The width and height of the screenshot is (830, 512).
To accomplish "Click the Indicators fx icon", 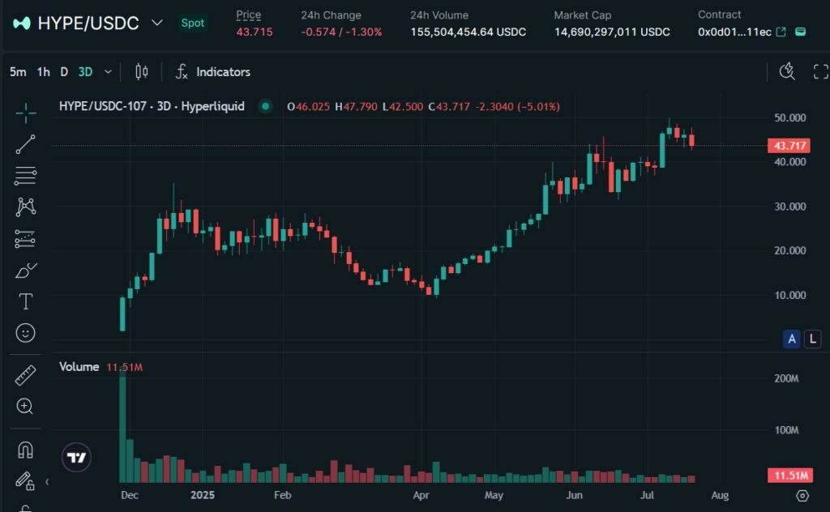I will click(x=182, y=71).
